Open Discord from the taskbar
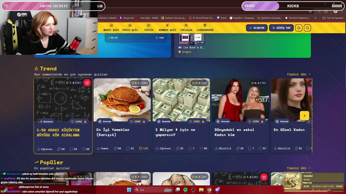346x194 pixels. (x=217, y=190)
